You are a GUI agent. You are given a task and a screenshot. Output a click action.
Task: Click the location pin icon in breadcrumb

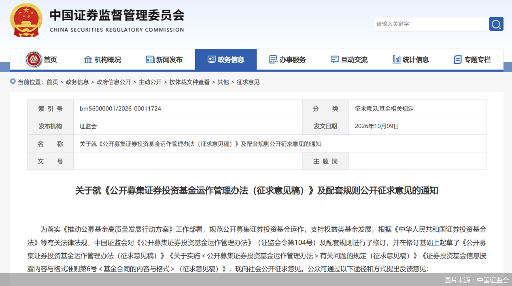pos(13,82)
